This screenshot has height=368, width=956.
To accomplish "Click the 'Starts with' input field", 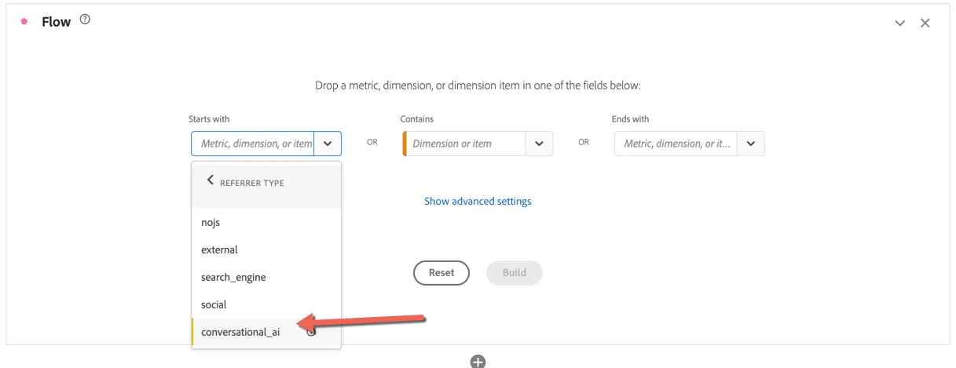I will pos(253,144).
